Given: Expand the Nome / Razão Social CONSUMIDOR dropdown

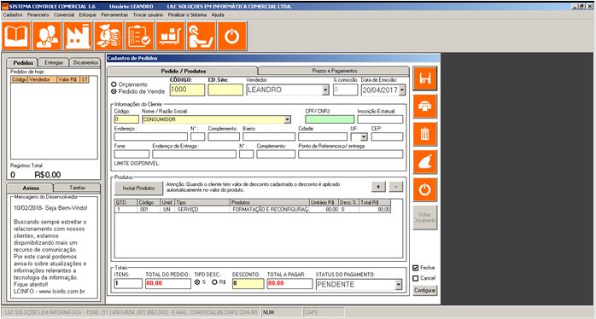Looking at the screenshot, I should point(288,119).
